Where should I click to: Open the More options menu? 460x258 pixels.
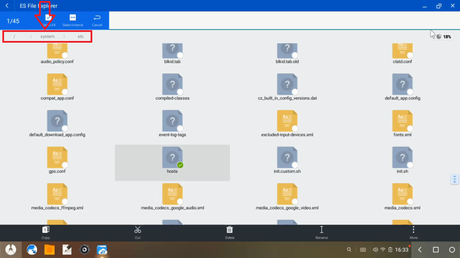coord(414,230)
